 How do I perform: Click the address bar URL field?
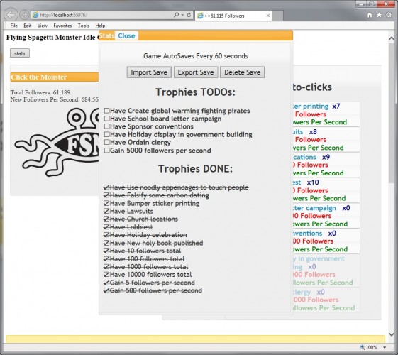click(103, 15)
